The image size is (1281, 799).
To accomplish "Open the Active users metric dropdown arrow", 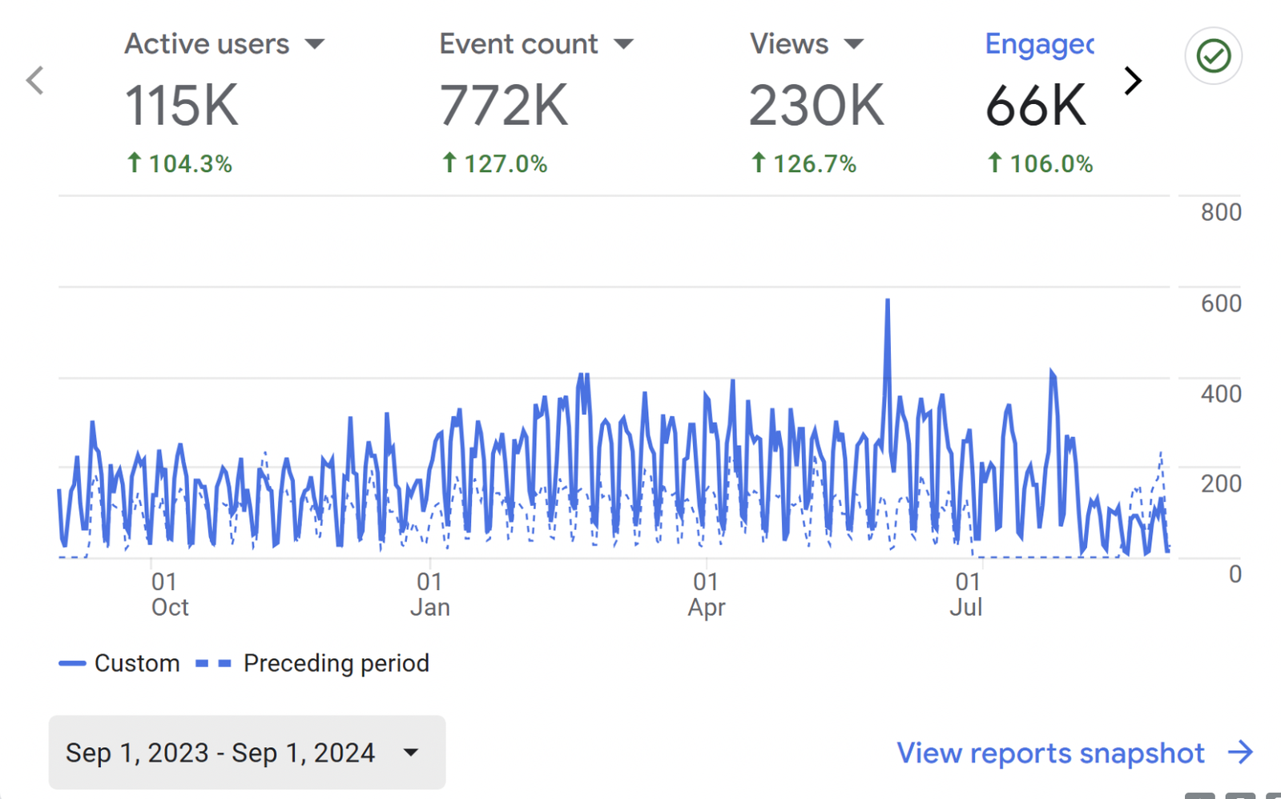I will pos(315,44).
